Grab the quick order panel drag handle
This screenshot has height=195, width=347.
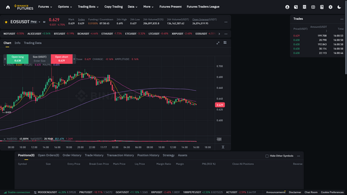click(x=5, y=59)
